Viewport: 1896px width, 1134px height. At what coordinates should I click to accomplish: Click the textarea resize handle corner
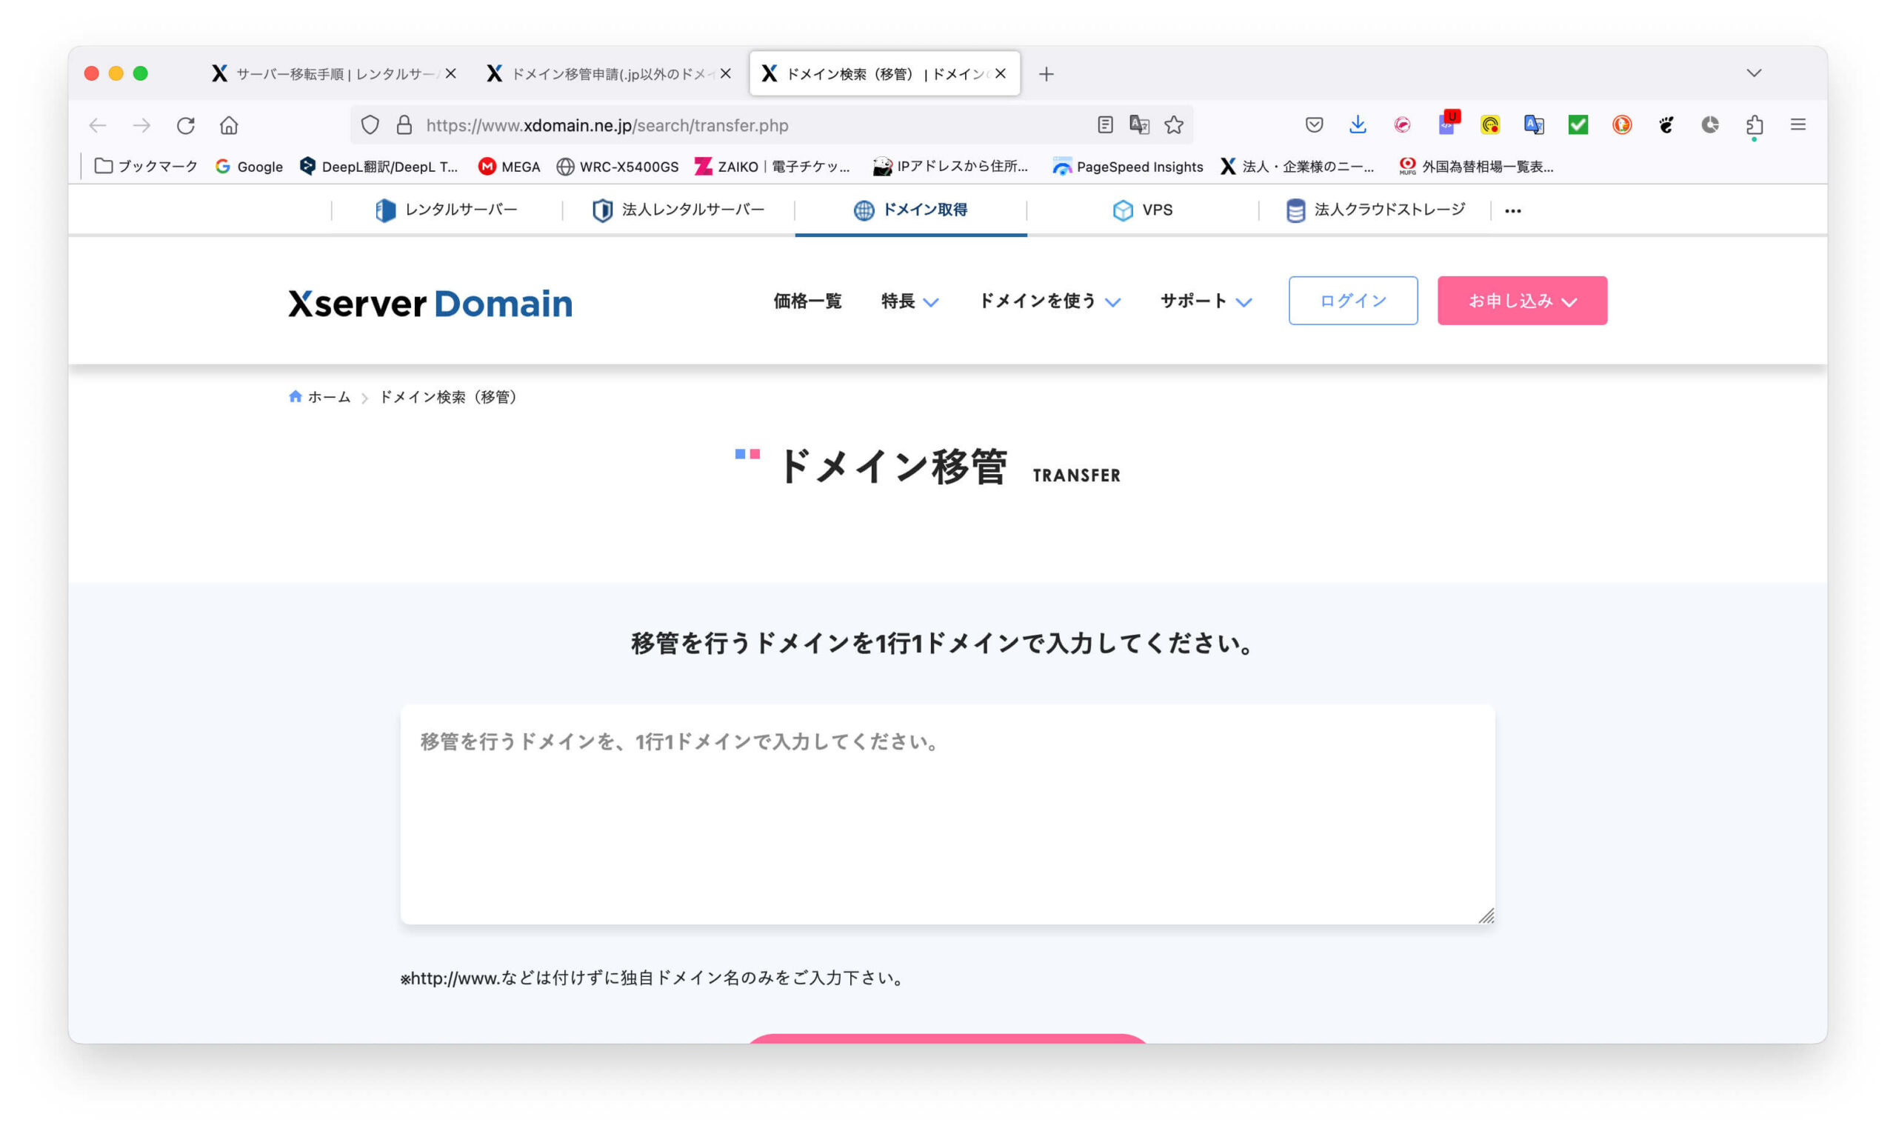coord(1486,915)
